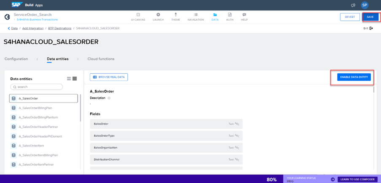Click database icon next to A_SalesOrderHeaderPrElement

tap(14, 136)
